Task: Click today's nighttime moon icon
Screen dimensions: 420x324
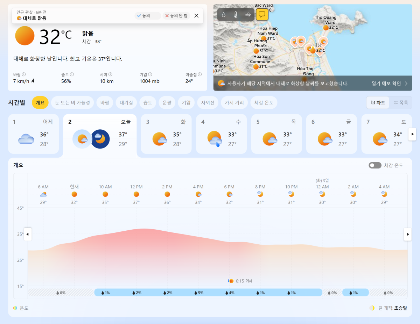Action: tap(100, 139)
